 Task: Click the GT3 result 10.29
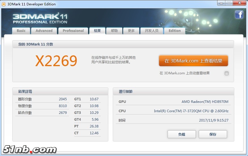(94, 113)
